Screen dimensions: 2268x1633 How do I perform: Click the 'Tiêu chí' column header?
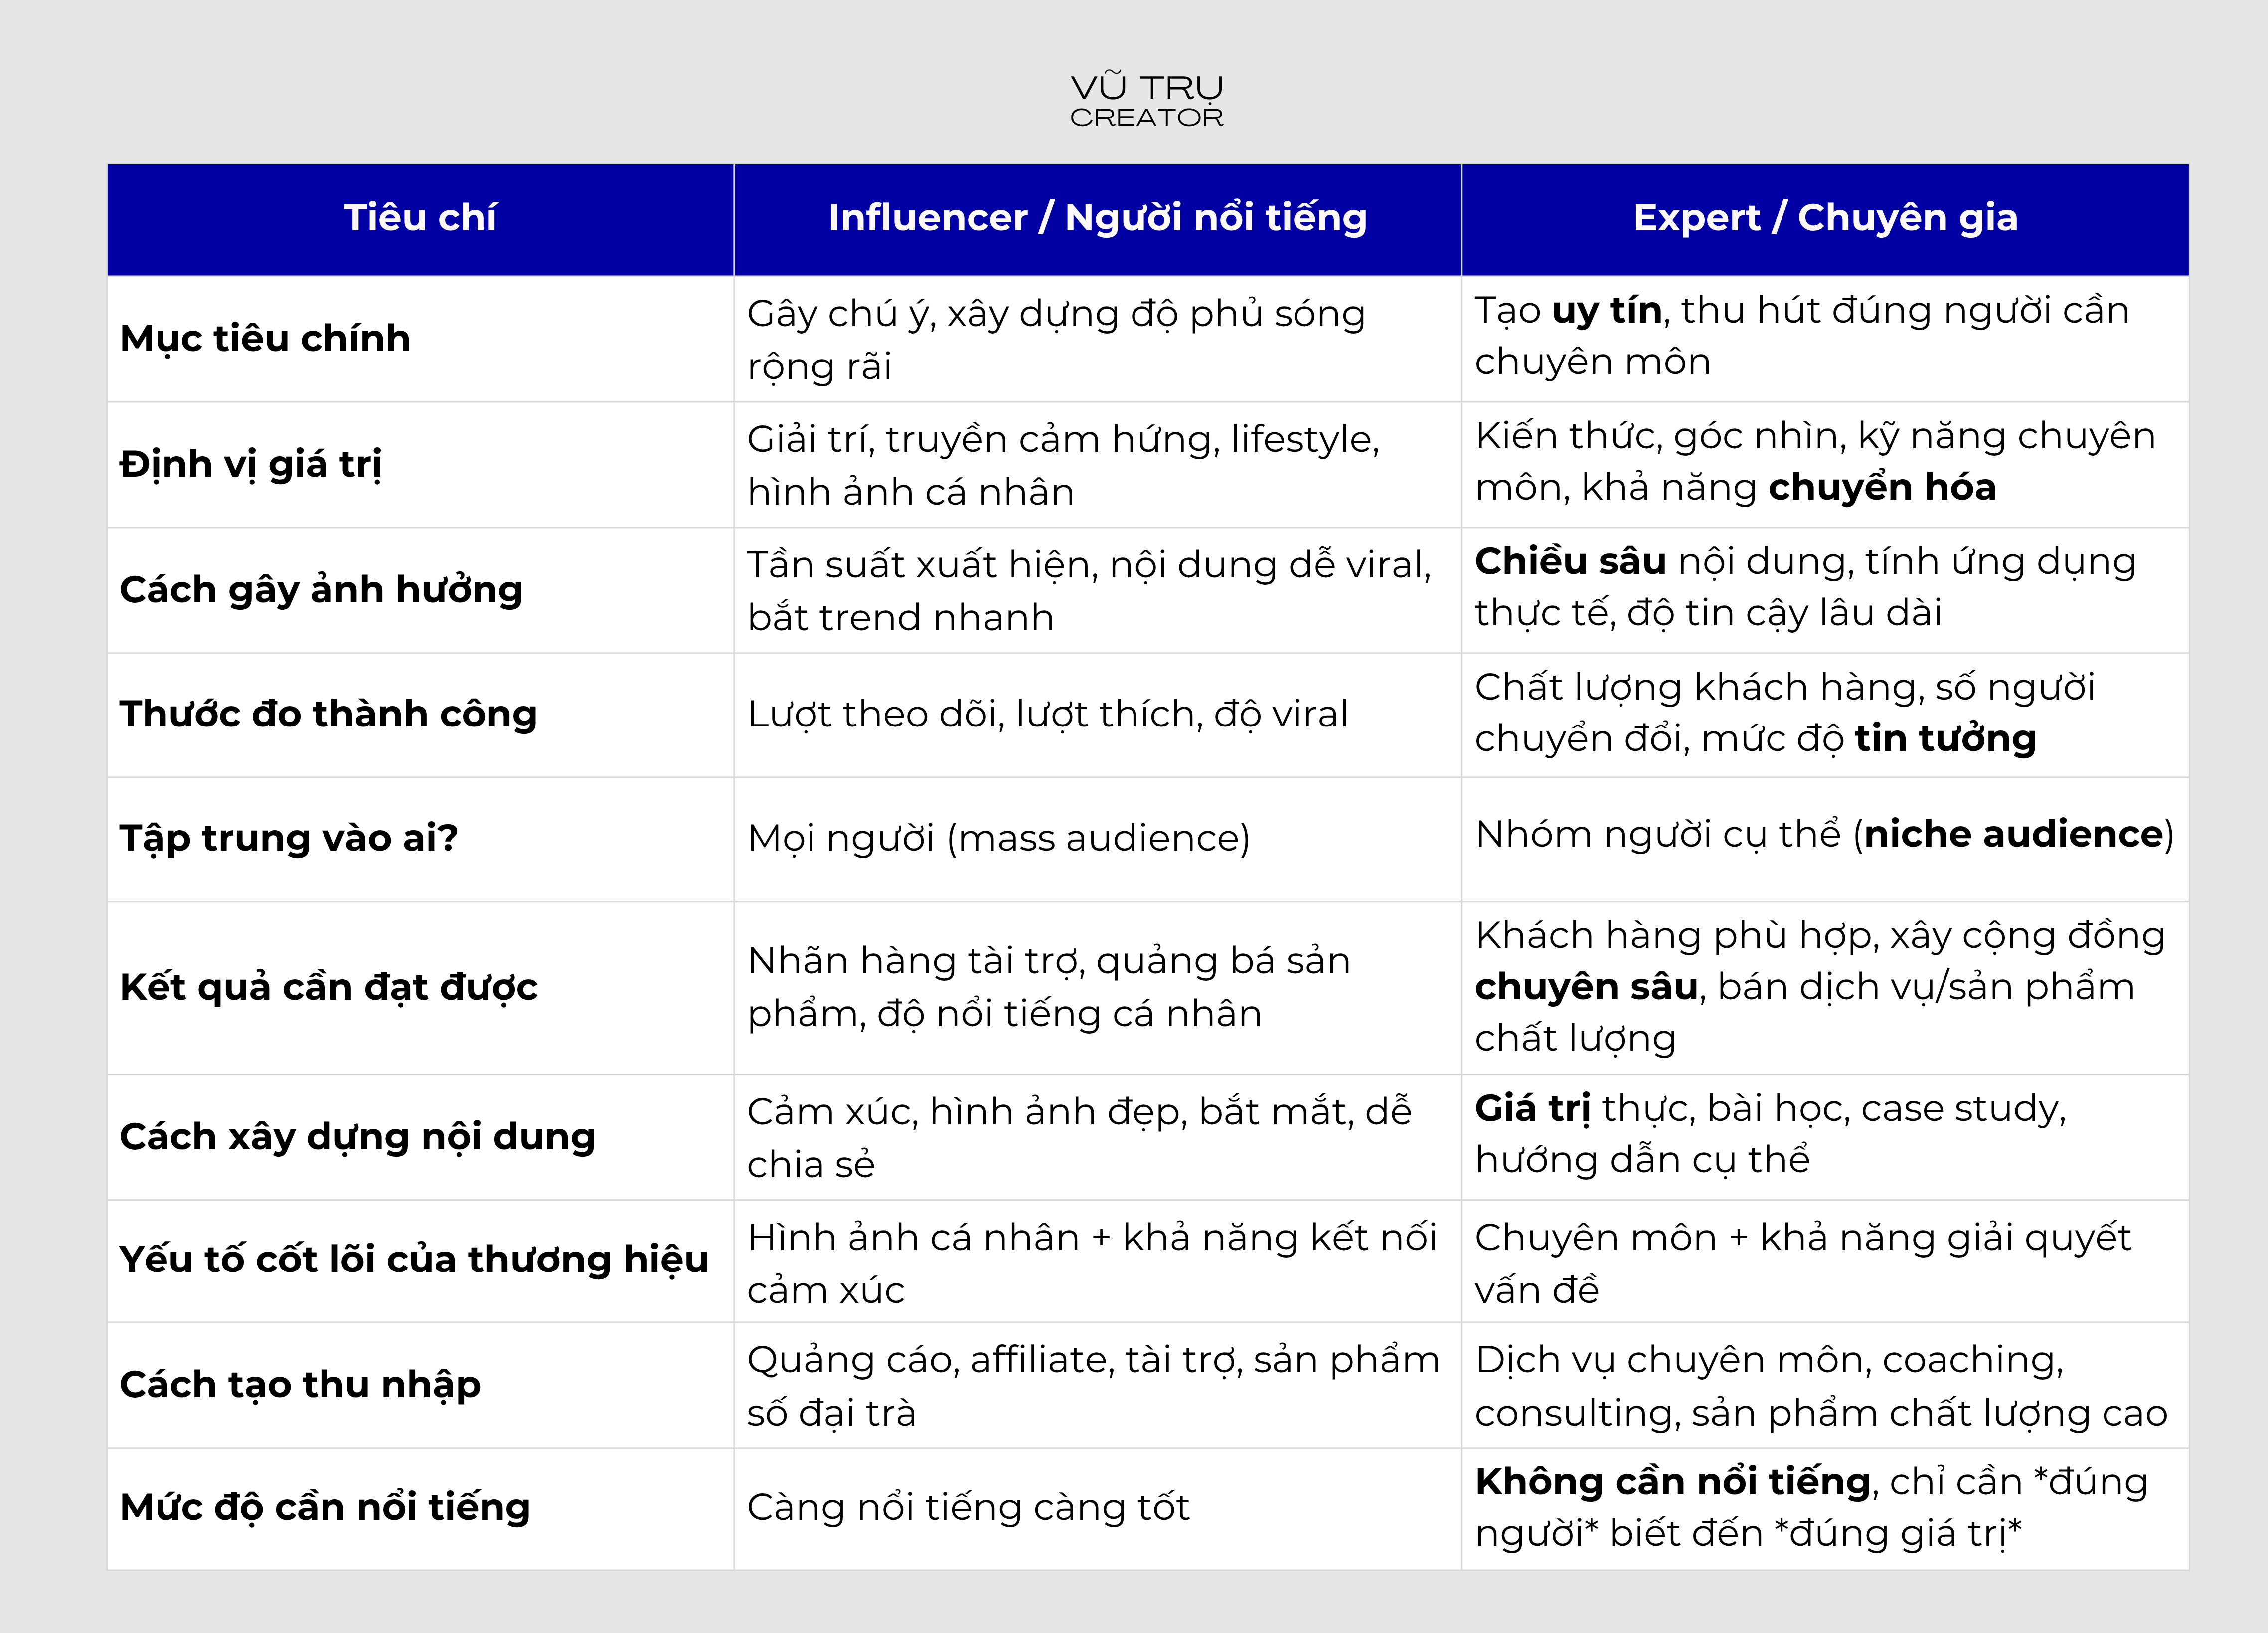[420, 218]
